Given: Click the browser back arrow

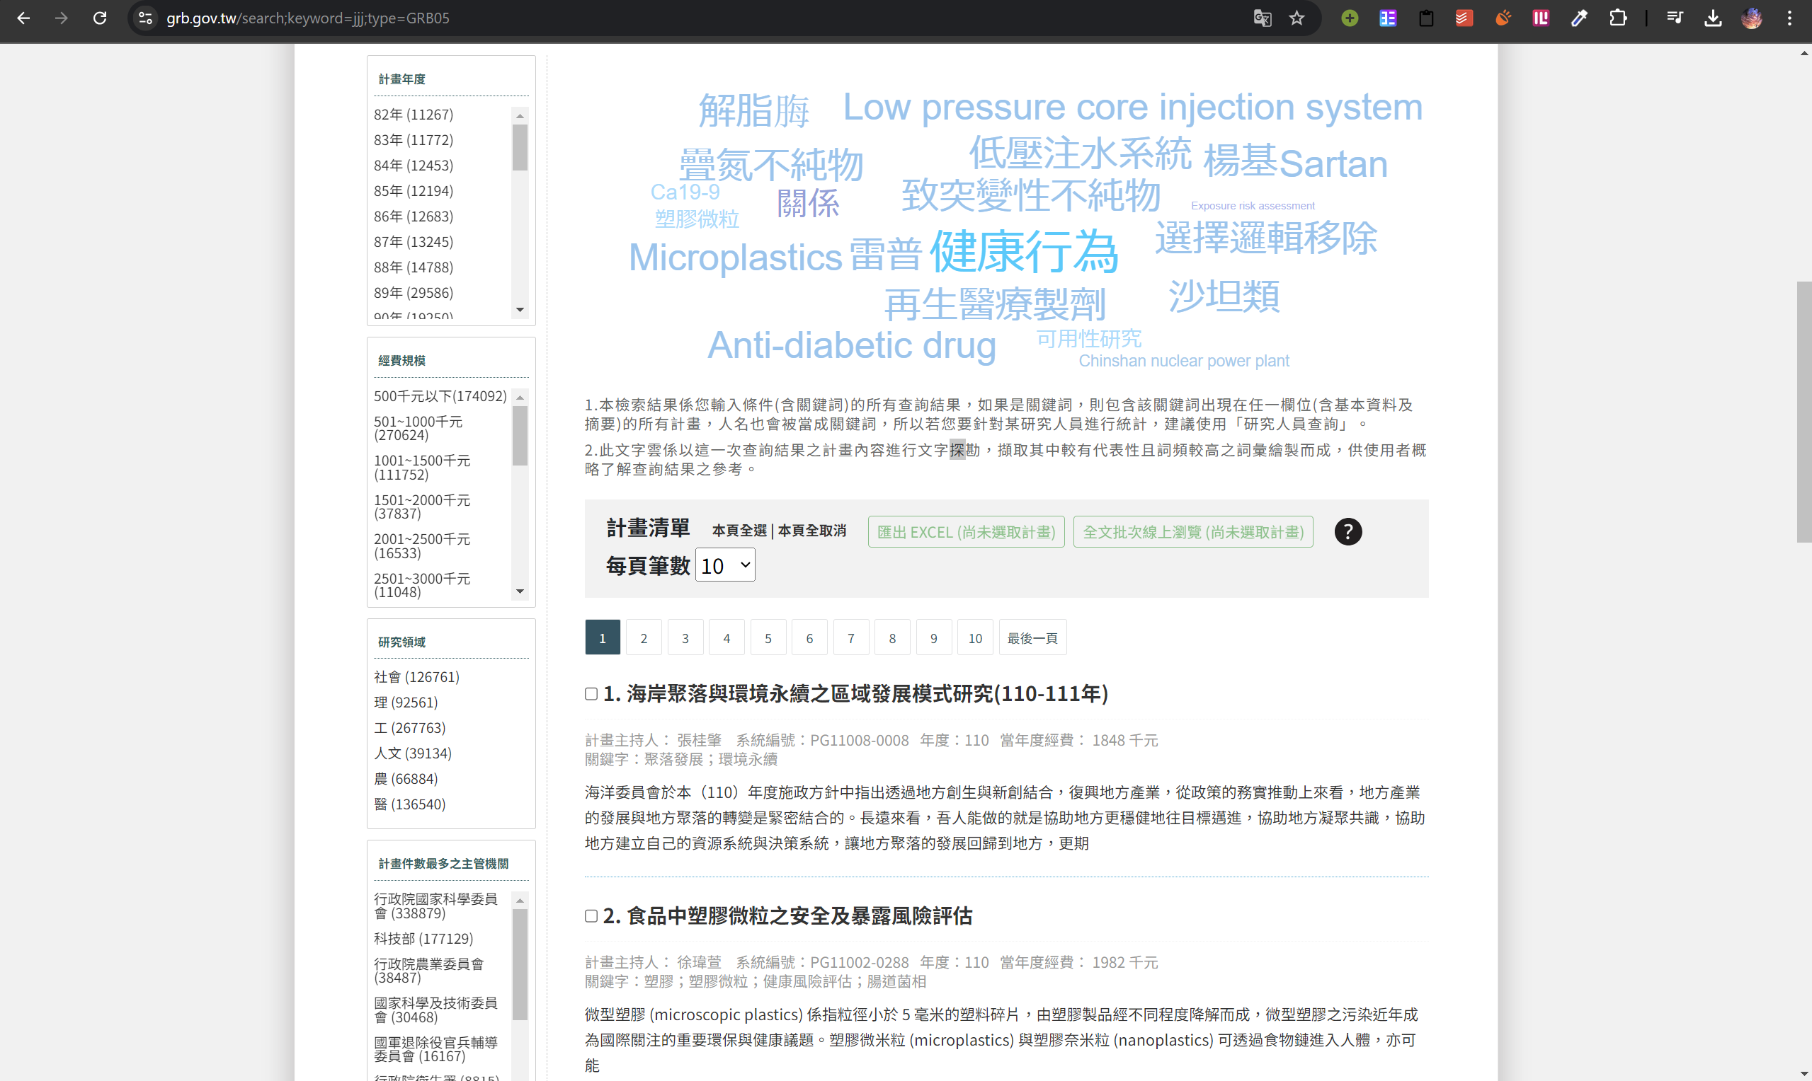Looking at the screenshot, I should tap(23, 18).
